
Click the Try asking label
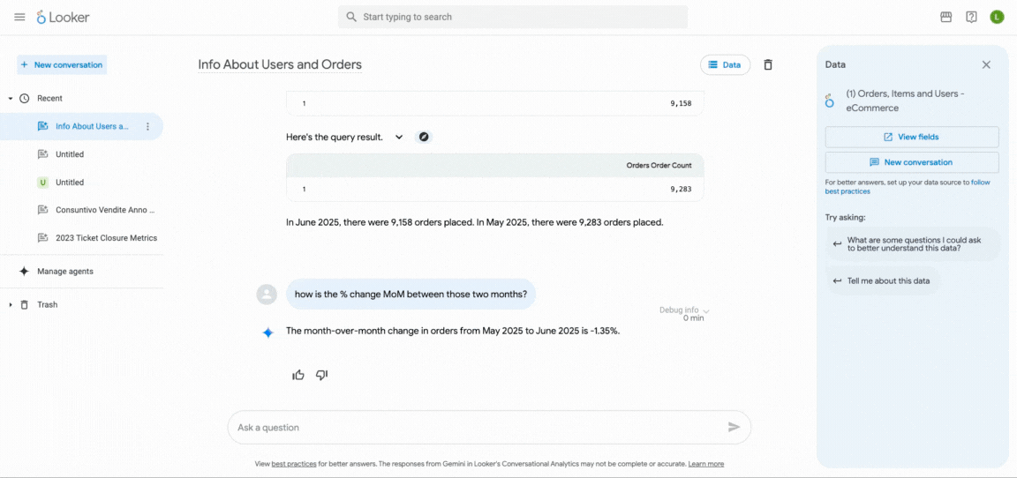pyautogui.click(x=845, y=218)
